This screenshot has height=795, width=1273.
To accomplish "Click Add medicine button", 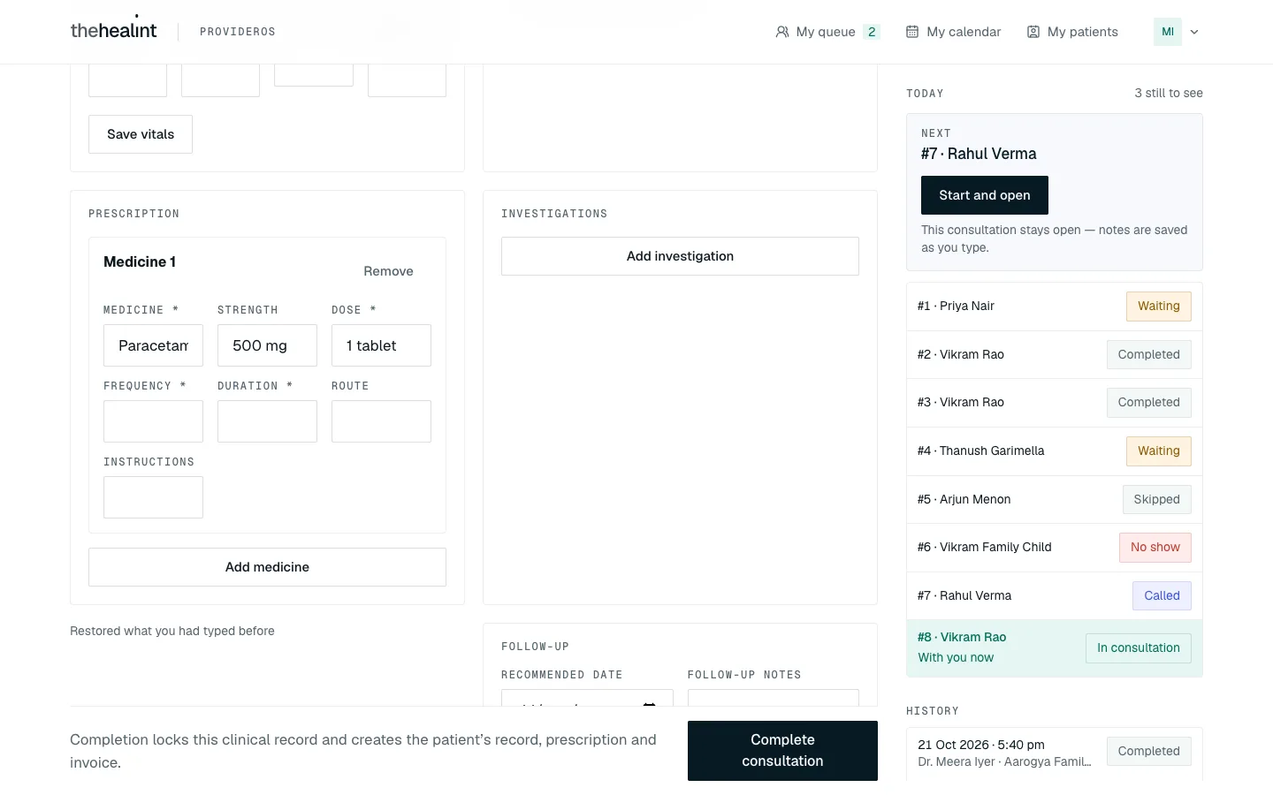I will pos(267,567).
